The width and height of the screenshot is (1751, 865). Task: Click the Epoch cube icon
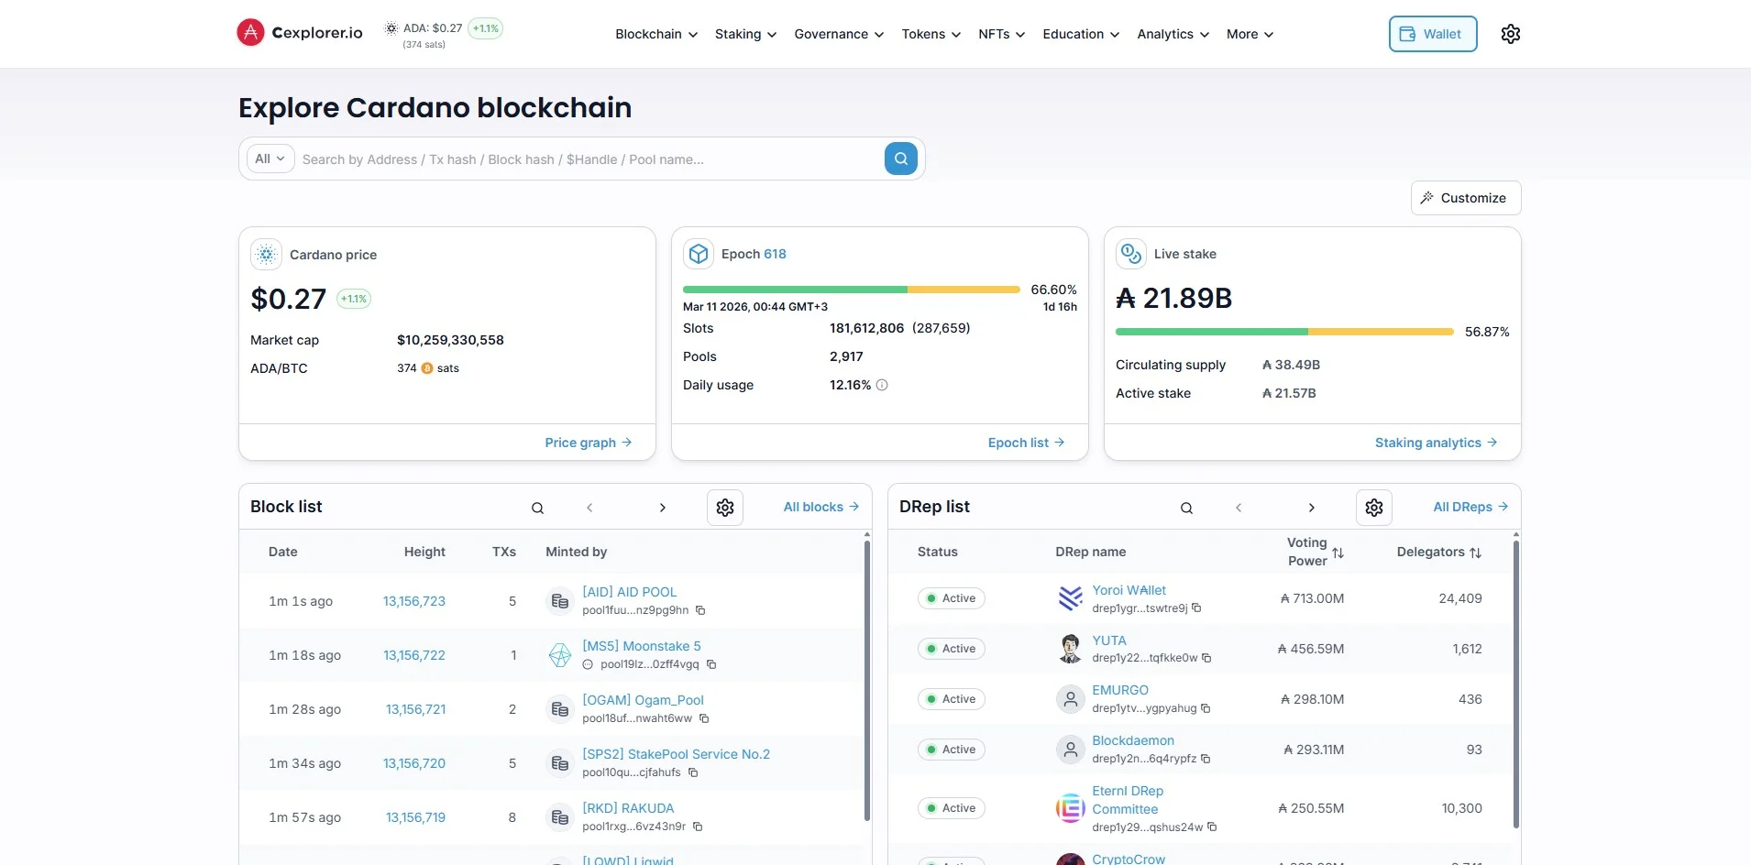[699, 254]
